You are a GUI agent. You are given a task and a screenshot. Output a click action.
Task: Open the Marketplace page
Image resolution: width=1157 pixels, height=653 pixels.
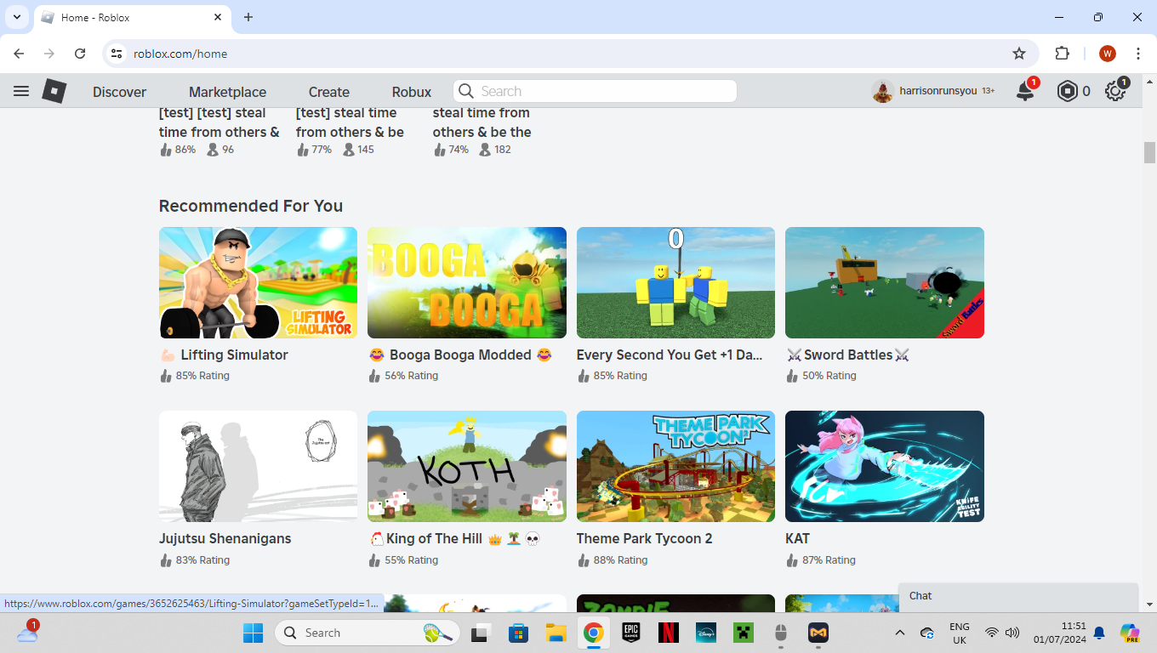point(228,92)
